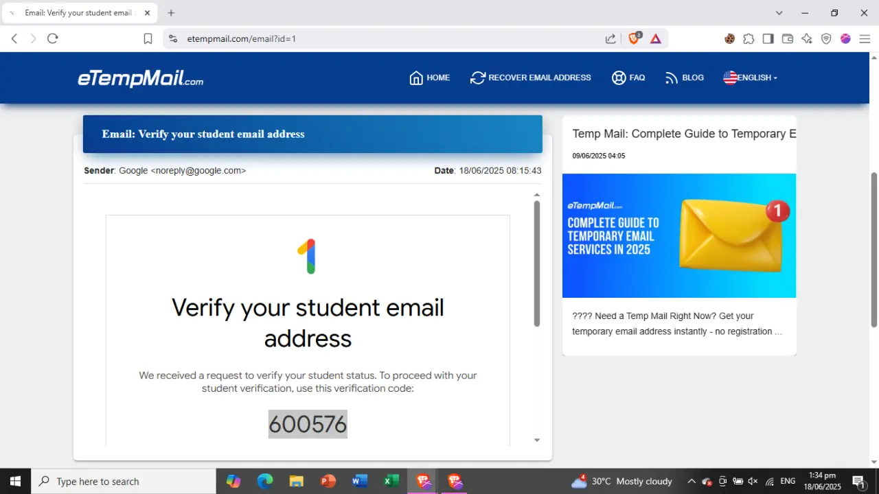
Task: Open the notification center icon
Action: (x=858, y=482)
